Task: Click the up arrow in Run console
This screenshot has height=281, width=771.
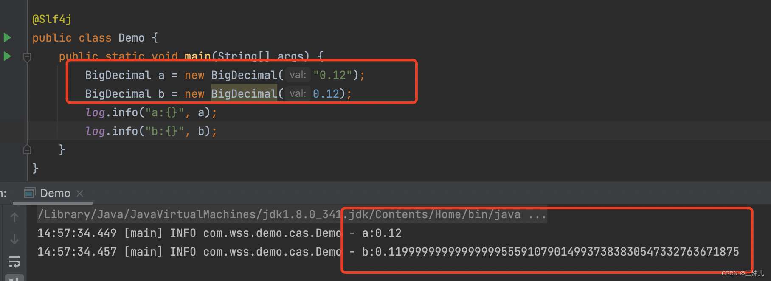Action: click(x=14, y=218)
